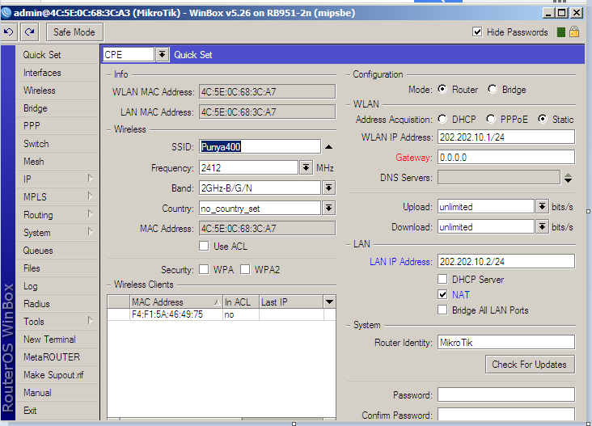The height and width of the screenshot is (426, 592).
Task: Select client row F4:F1:5A:46:49:75
Action: (x=222, y=314)
